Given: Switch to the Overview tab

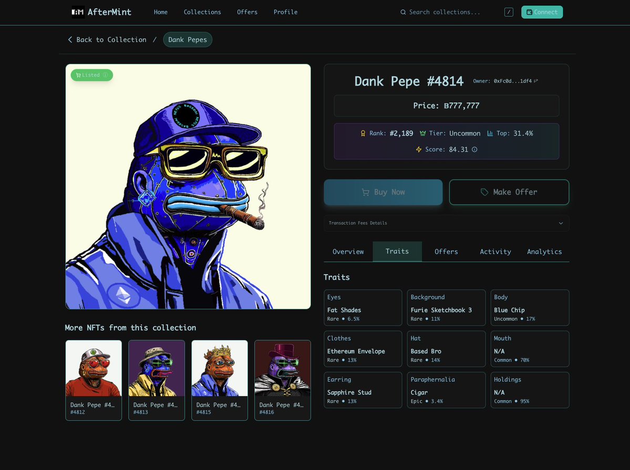Looking at the screenshot, I should coord(348,252).
